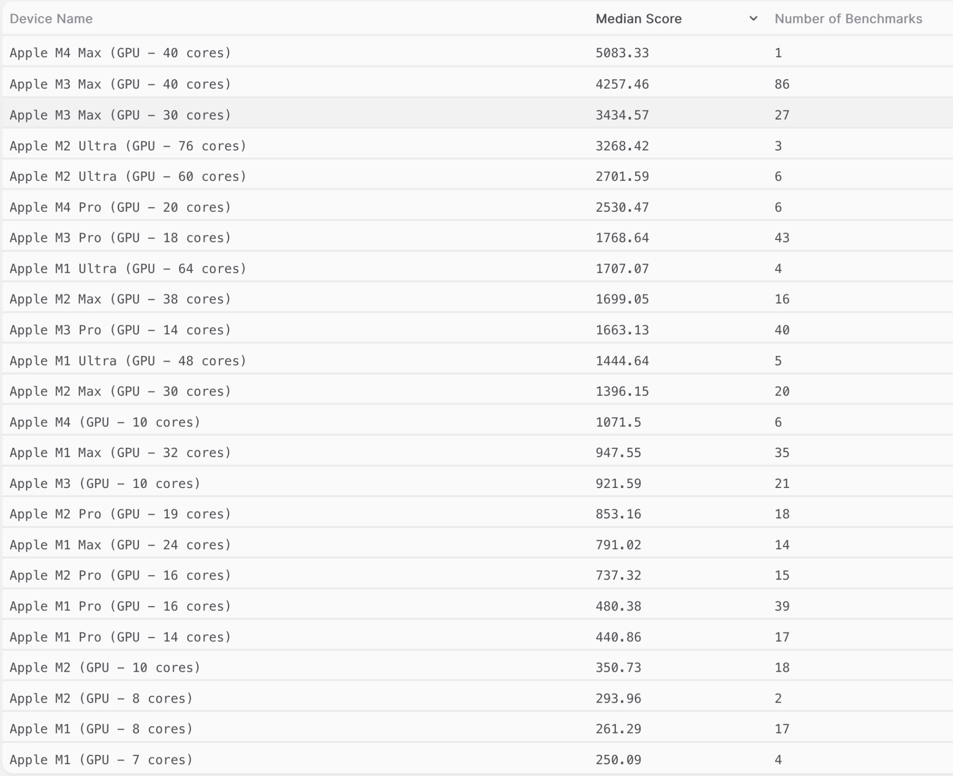
Task: Click the Median Score sort chevron
Action: pos(753,19)
